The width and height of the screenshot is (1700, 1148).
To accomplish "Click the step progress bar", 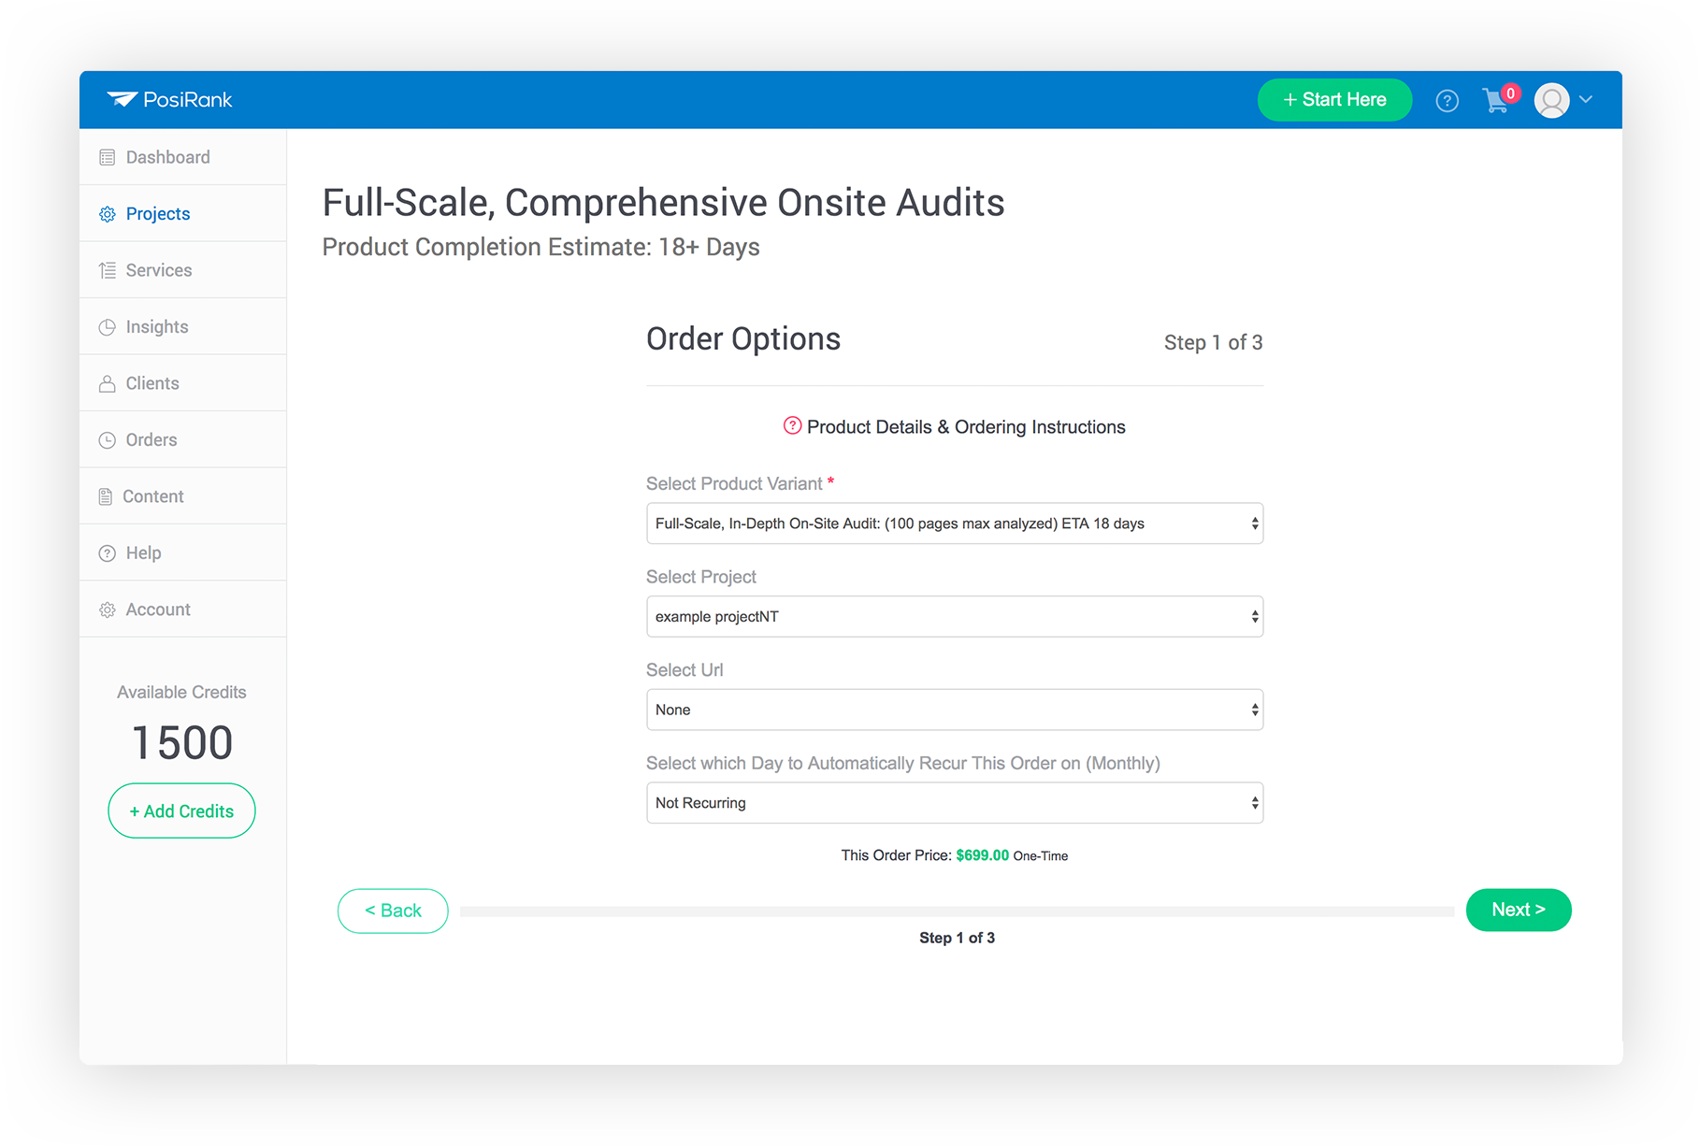I will [x=957, y=911].
